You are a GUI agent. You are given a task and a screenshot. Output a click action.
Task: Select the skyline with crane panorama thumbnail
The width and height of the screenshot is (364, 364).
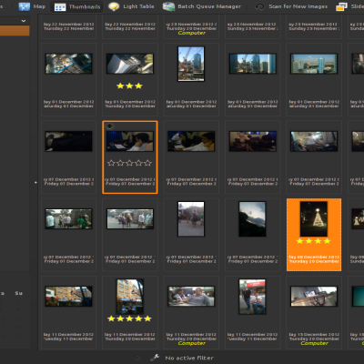(x=253, y=64)
